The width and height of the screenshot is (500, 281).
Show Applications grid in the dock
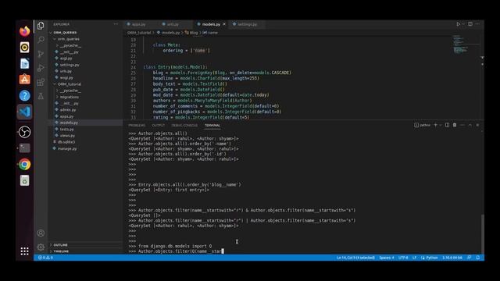click(24, 251)
